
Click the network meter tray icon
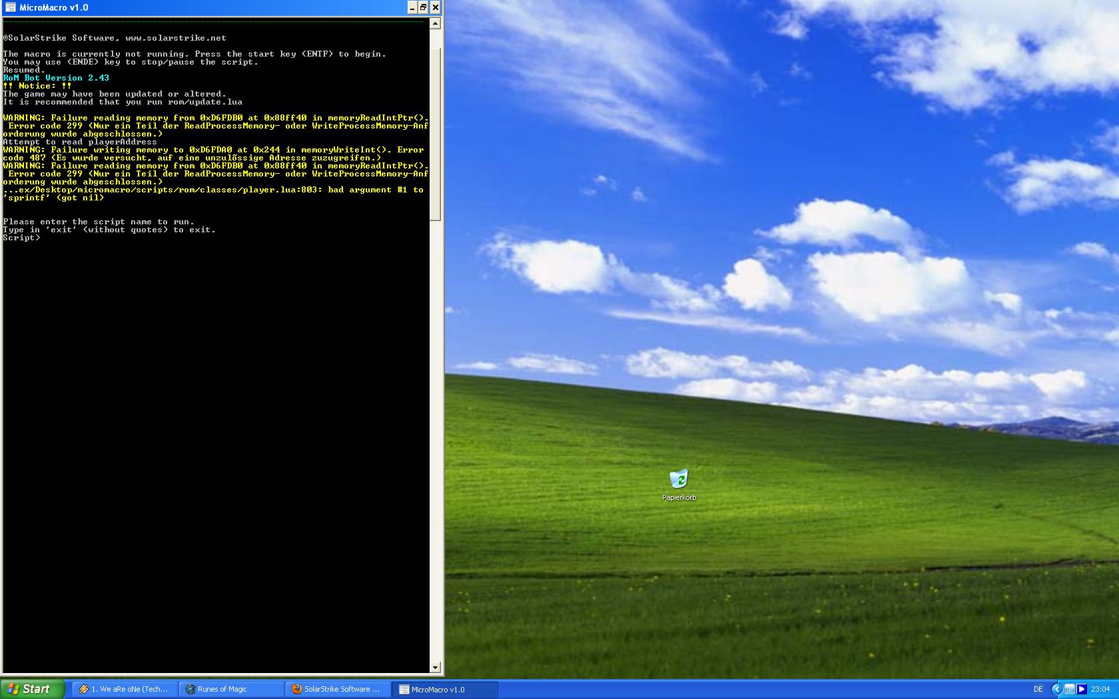click(x=1069, y=689)
